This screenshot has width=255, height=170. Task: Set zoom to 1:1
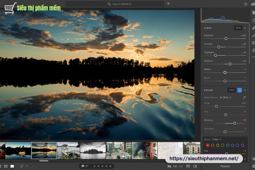click(x=181, y=166)
